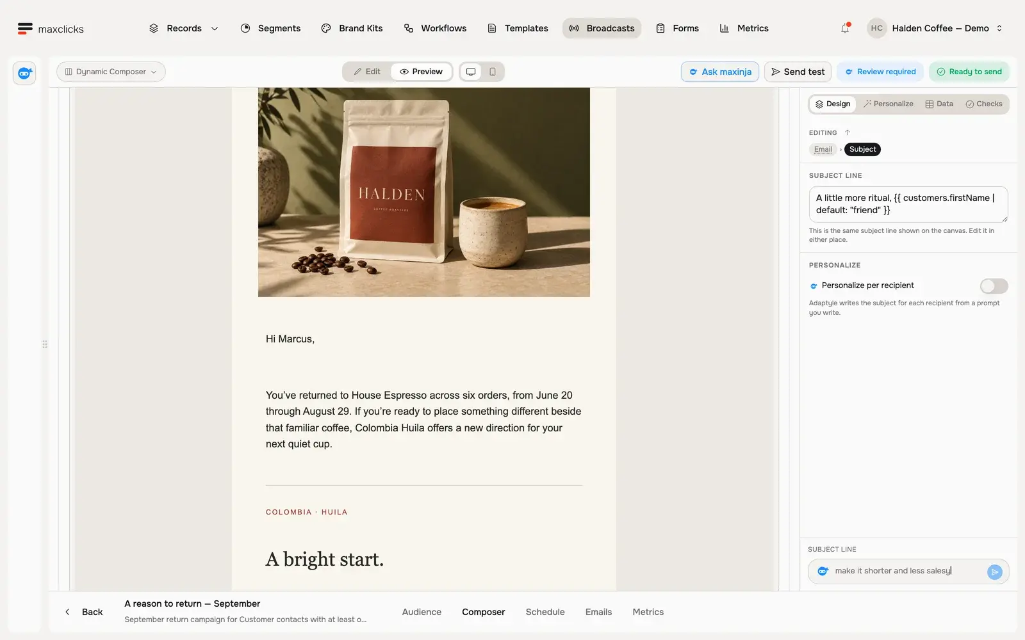The height and width of the screenshot is (640, 1025).
Task: Grab the panel drag handle dots
Action: tap(45, 344)
